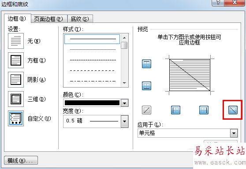The image size is (246, 169).
Task: Click the 自定义(U) label
Action: pos(39,118)
